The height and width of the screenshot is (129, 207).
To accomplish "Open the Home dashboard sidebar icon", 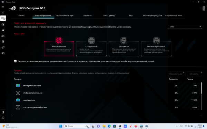I will [3, 13].
